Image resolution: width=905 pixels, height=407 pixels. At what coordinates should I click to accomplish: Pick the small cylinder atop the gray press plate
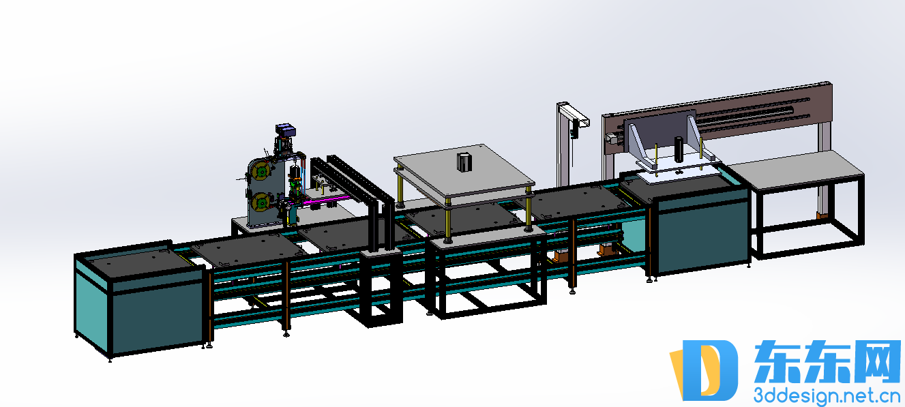(x=464, y=162)
